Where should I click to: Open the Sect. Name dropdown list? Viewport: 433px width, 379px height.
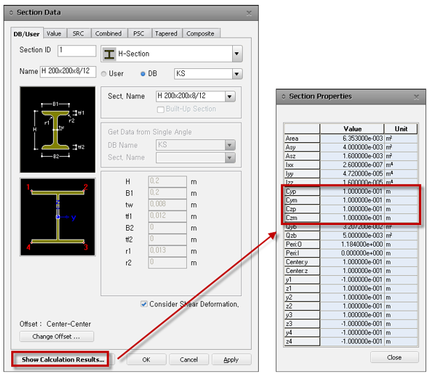[x=230, y=96]
